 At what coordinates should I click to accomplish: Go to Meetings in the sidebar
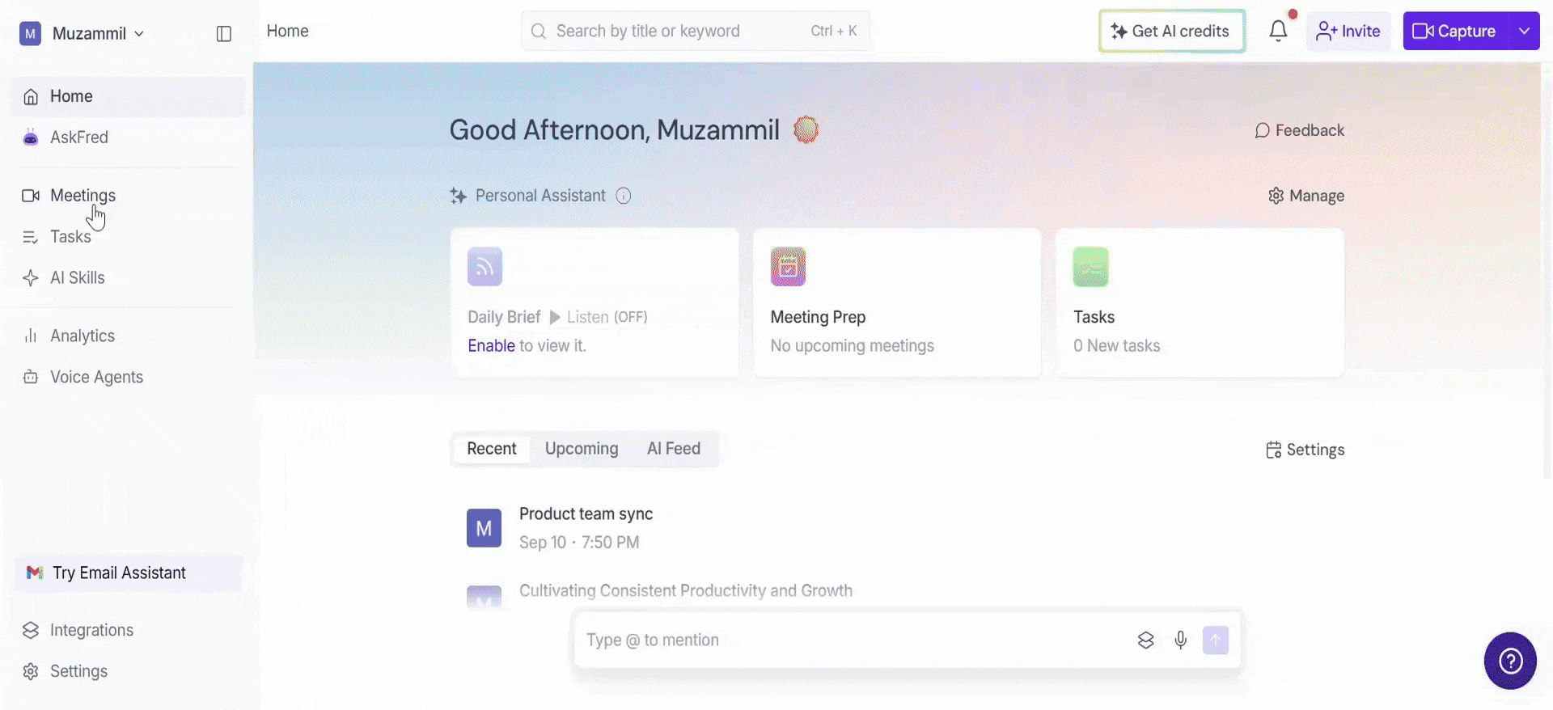pos(128,196)
